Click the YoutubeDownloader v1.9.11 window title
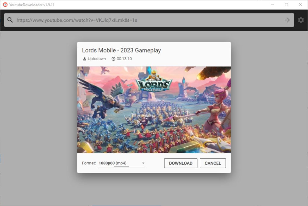The width and height of the screenshot is (308, 206). pos(32,5)
